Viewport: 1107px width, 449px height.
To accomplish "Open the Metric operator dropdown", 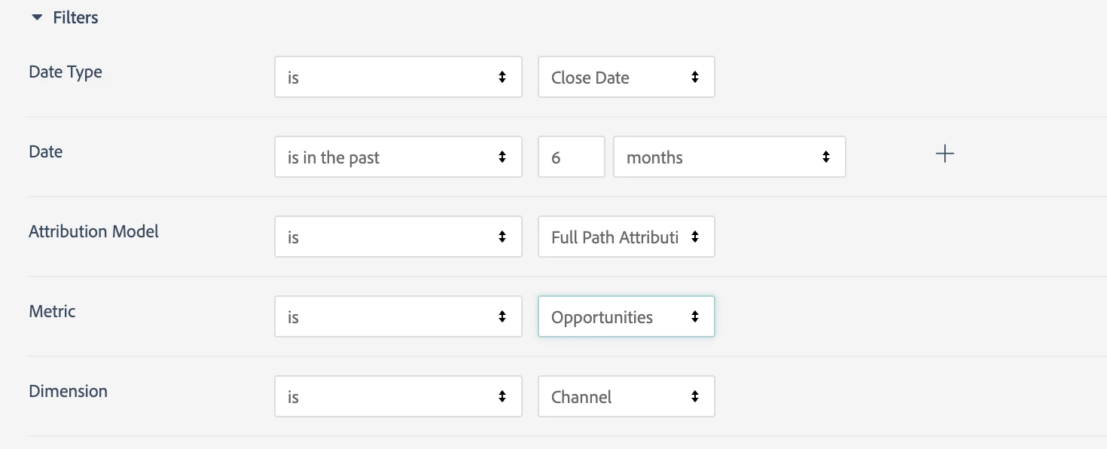I will (x=398, y=316).
